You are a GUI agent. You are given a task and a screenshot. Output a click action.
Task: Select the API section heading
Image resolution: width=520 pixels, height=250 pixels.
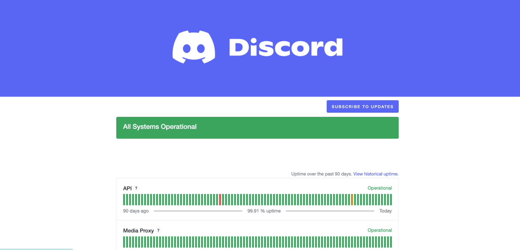tap(127, 188)
